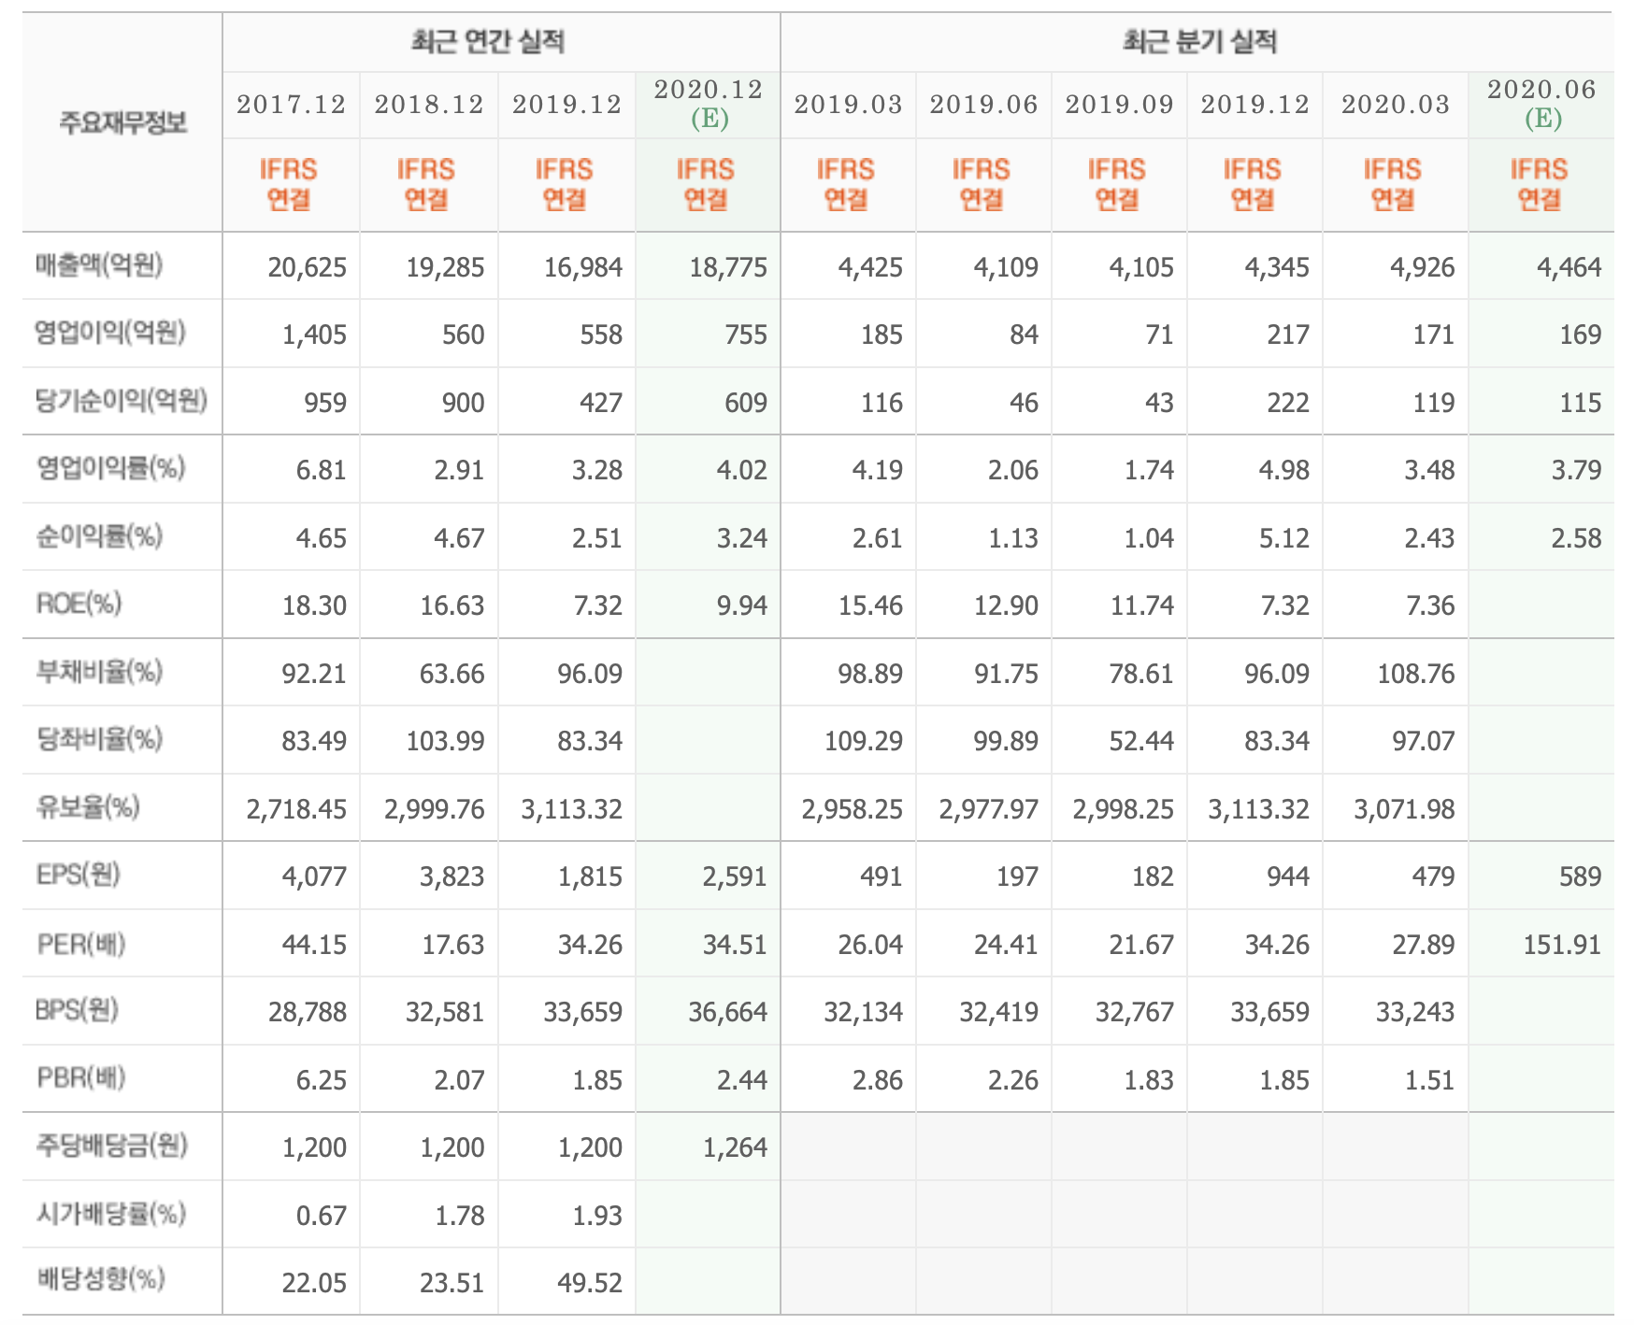Click the 4,077 EPS value
The width and height of the screenshot is (1634, 1325).
(x=314, y=876)
